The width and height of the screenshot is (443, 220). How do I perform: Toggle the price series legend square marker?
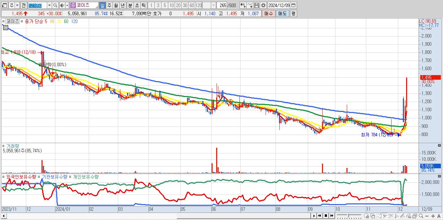[4, 21]
